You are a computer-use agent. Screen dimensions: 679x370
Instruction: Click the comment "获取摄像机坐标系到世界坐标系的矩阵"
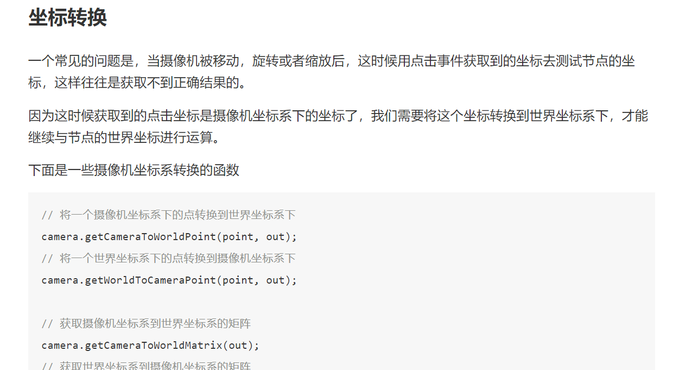[155, 324]
